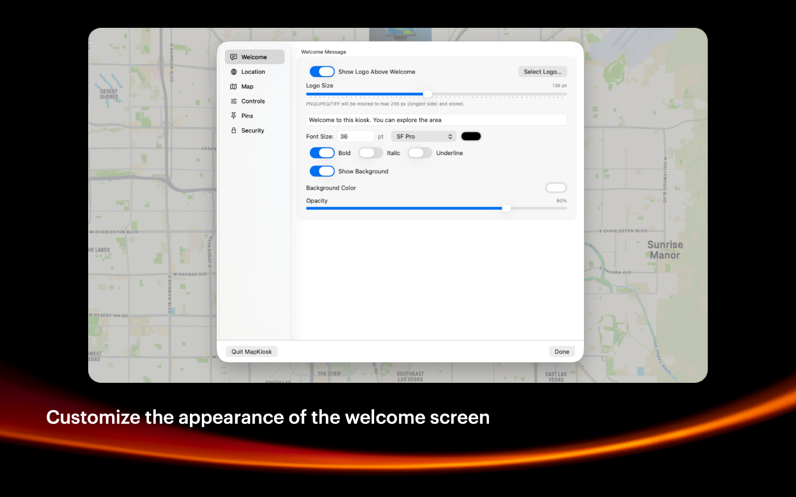Screen dimensions: 796x497
Task: Open the SF Pro font dropdown
Action: pyautogui.click(x=424, y=136)
